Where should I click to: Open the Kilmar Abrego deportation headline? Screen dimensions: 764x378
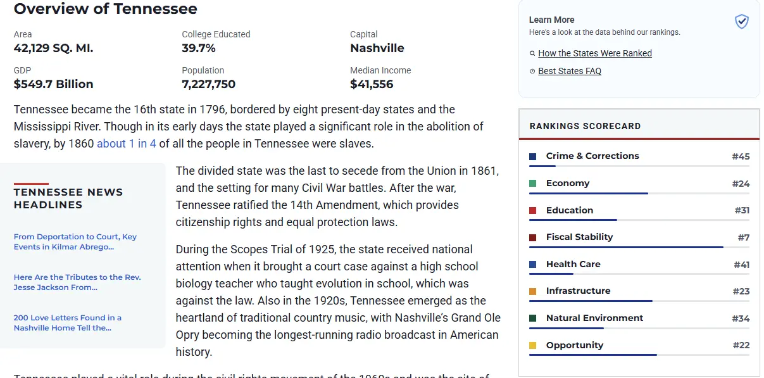pos(75,242)
